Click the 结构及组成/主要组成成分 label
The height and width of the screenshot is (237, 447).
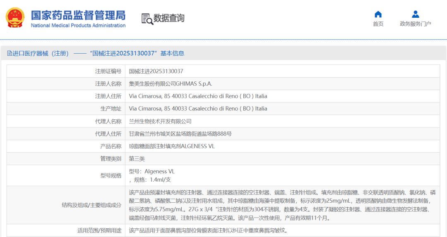pyautogui.click(x=91, y=205)
